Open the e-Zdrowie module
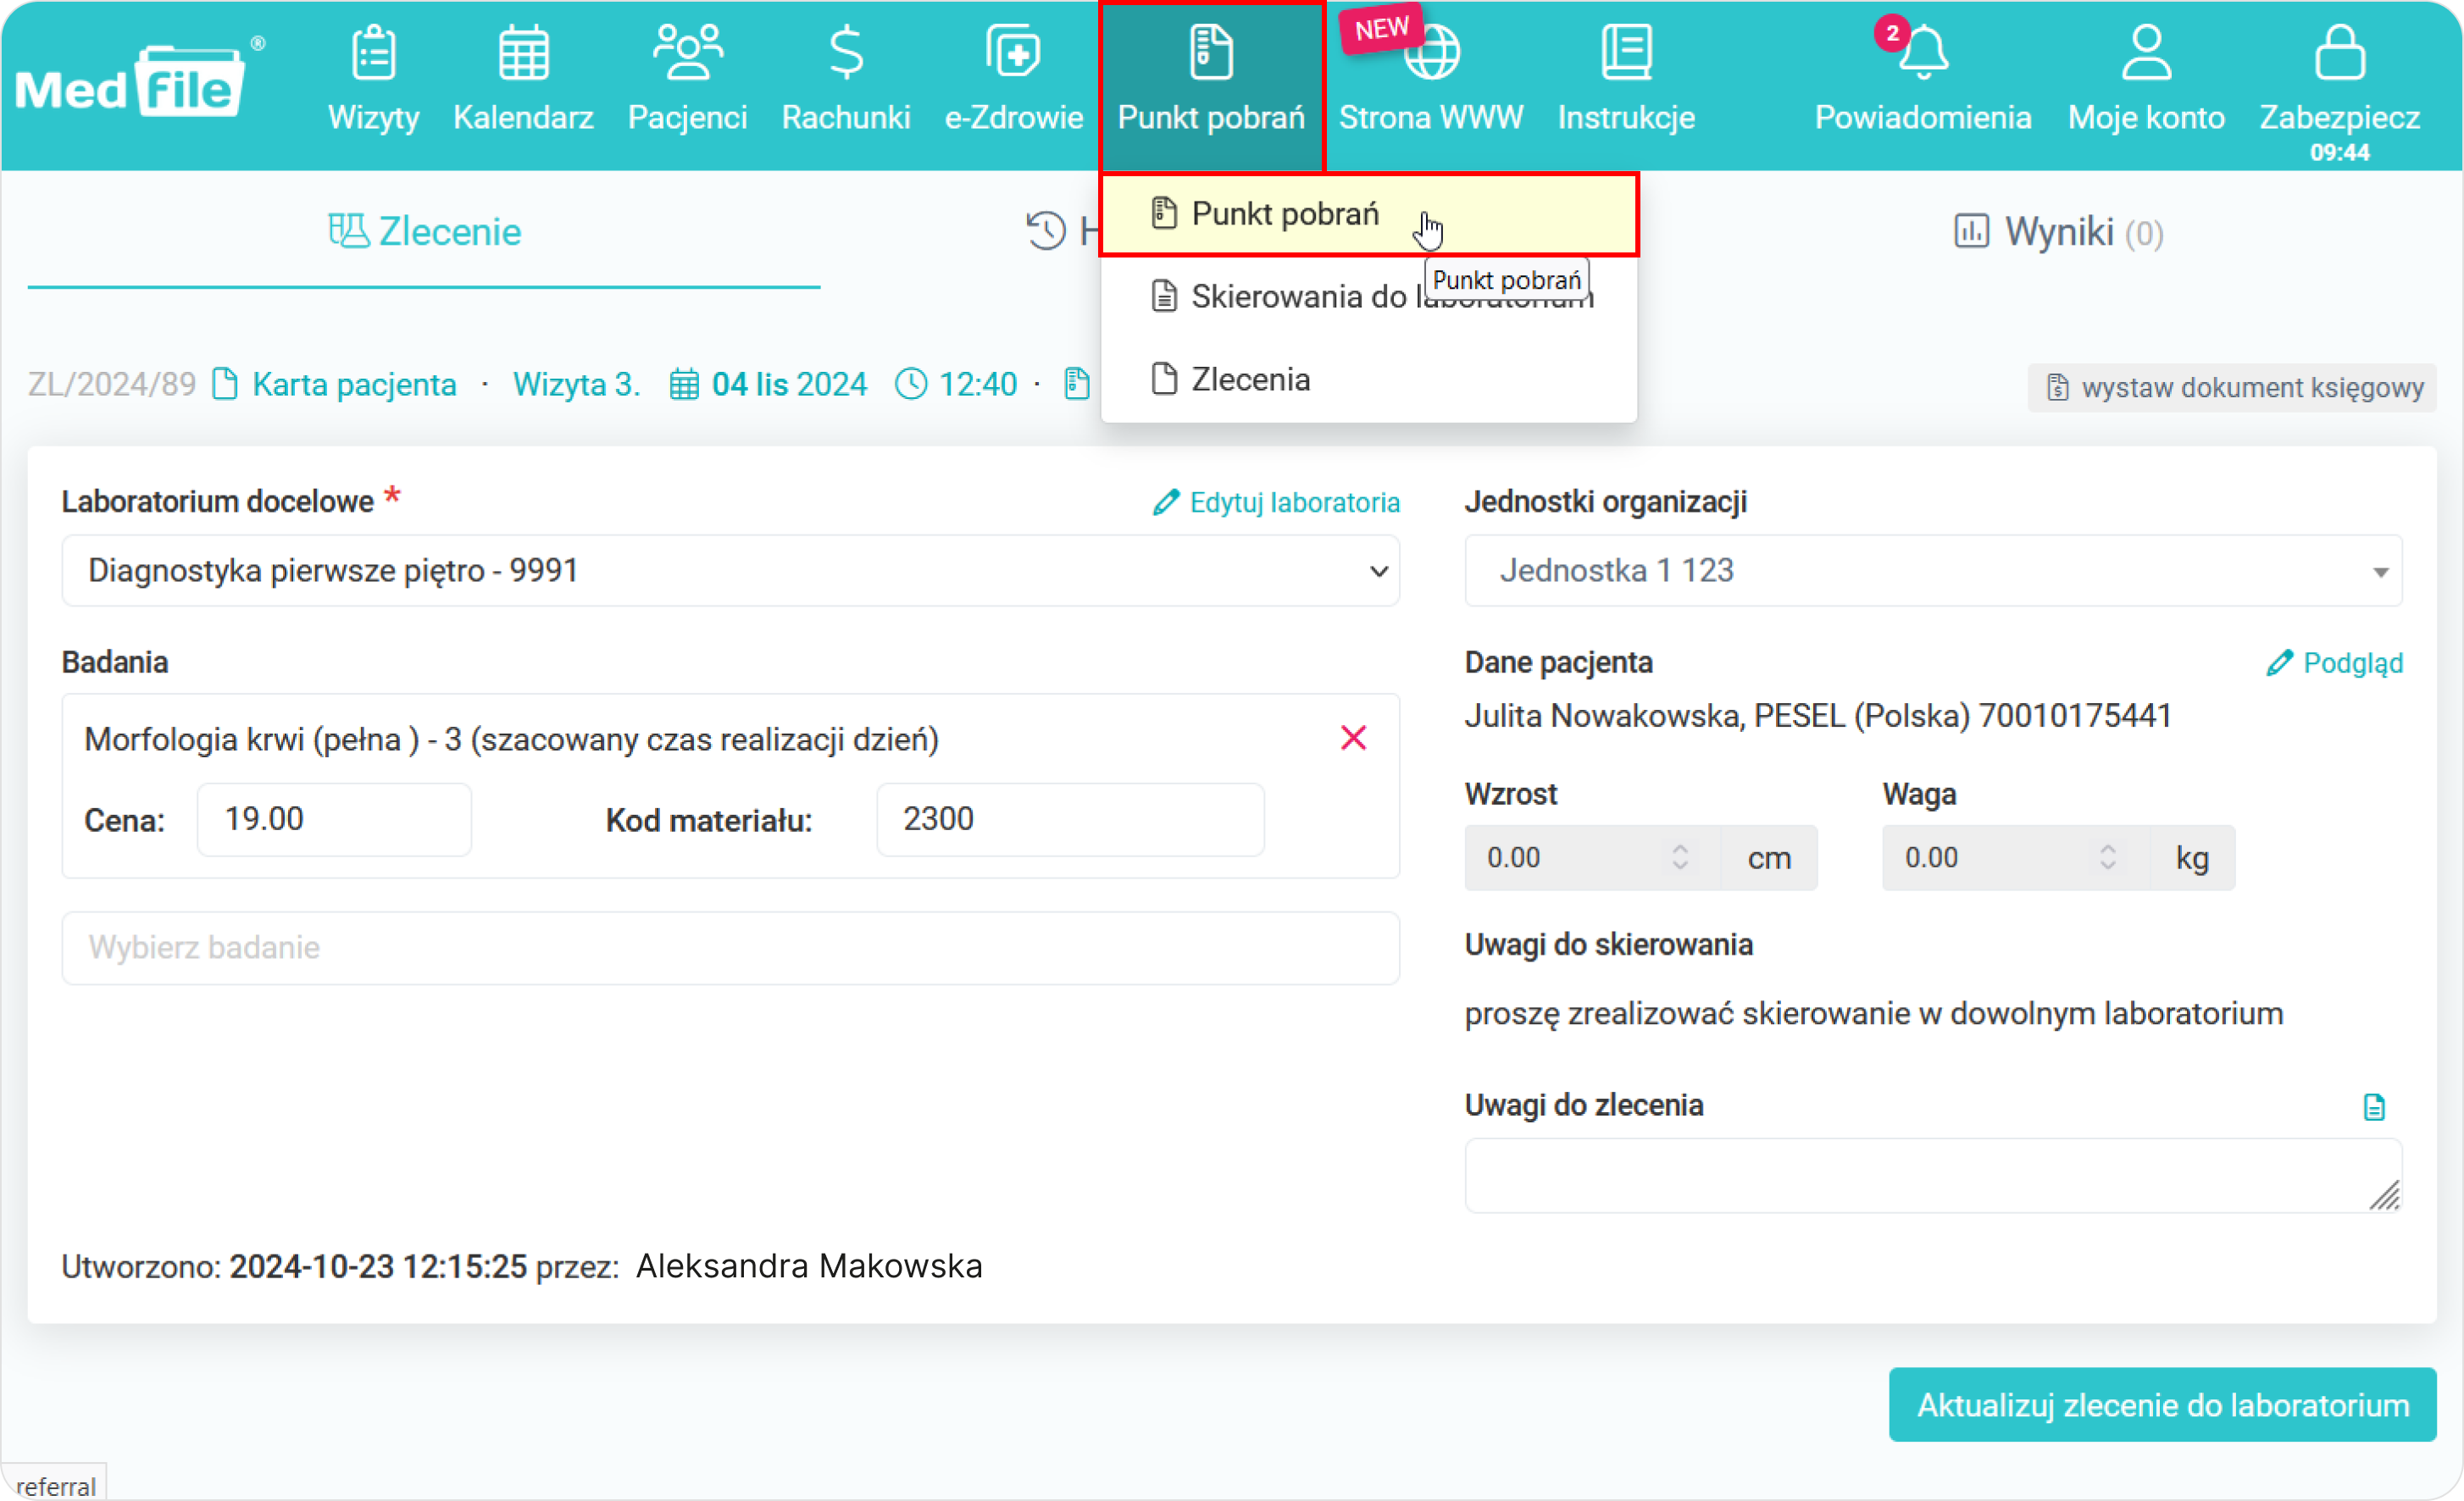 (1013, 80)
